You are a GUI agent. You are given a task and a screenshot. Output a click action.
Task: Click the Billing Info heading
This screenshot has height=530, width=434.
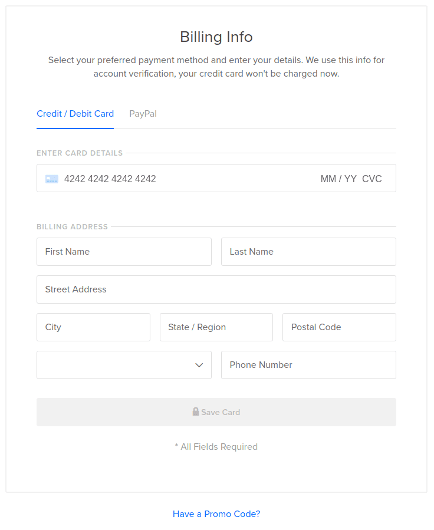tap(216, 37)
